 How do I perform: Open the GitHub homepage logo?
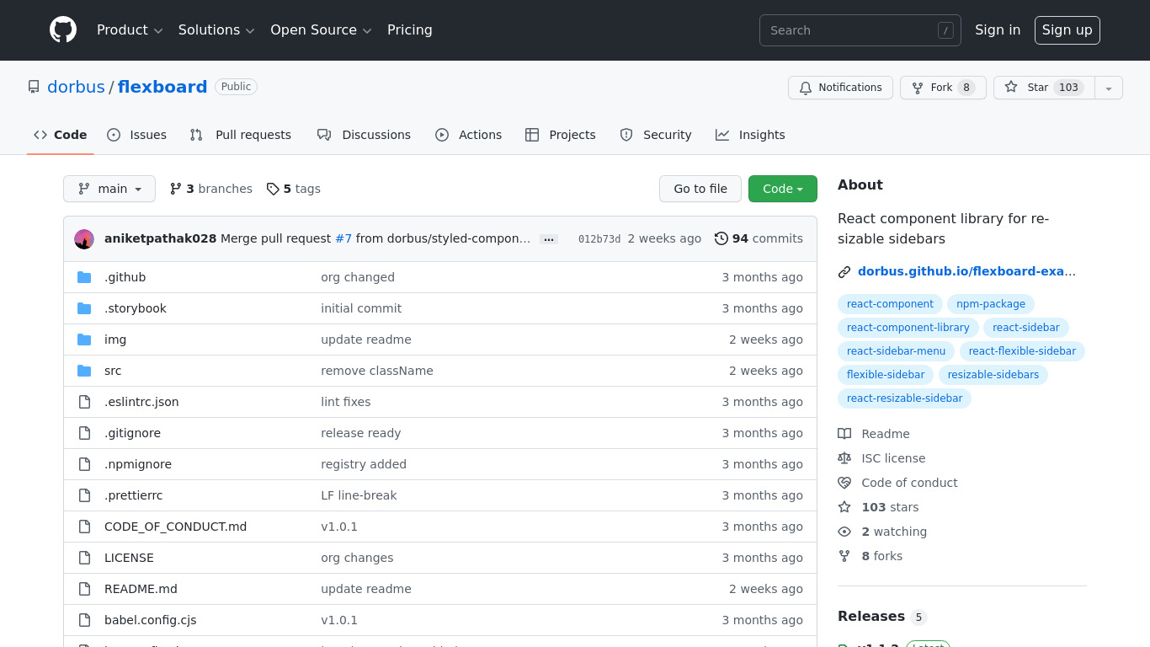63,29
